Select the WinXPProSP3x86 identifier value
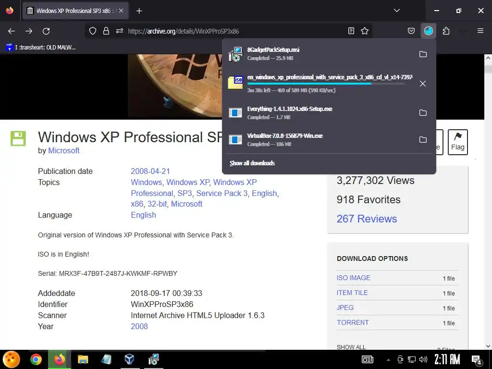Viewport: 492px width, 369px height. (162, 304)
